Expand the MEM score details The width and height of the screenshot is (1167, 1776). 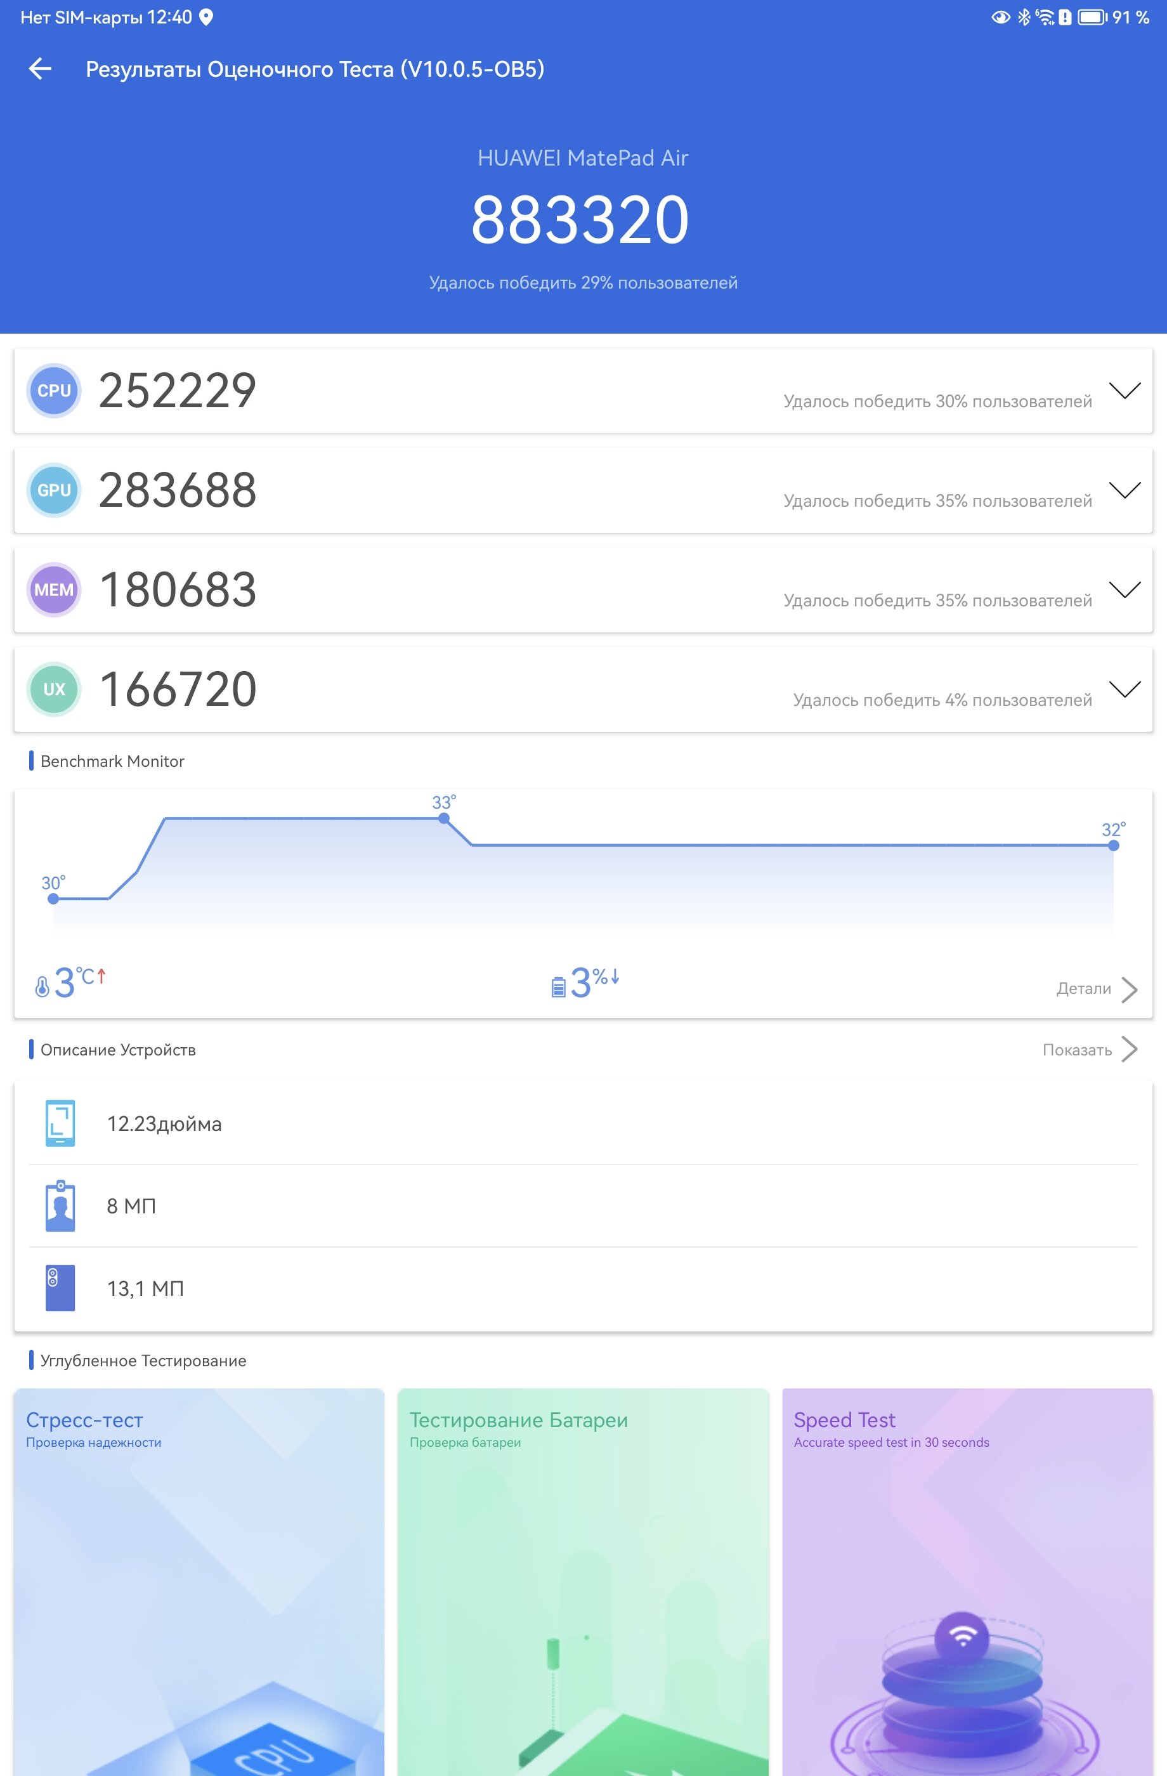point(1125,589)
